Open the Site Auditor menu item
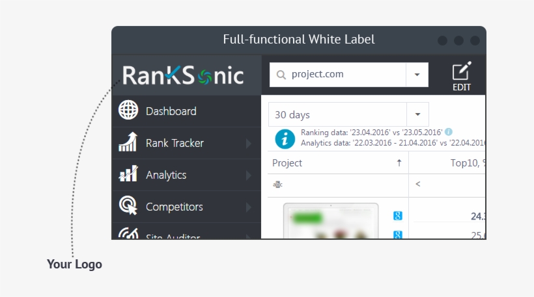The width and height of the screenshot is (534, 297). tap(186, 231)
